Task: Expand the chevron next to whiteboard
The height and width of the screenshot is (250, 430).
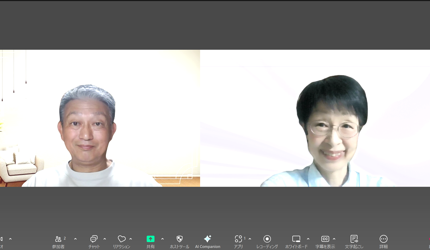Action: coord(308,239)
